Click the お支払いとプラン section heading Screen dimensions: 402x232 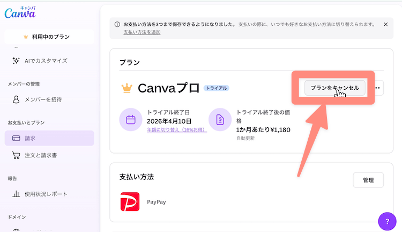pos(26,122)
